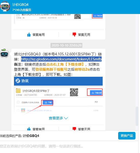The width and height of the screenshot is (140, 153).
Task: Click the thumbs down icon of the lower answer
Action: [x=74, y=129]
